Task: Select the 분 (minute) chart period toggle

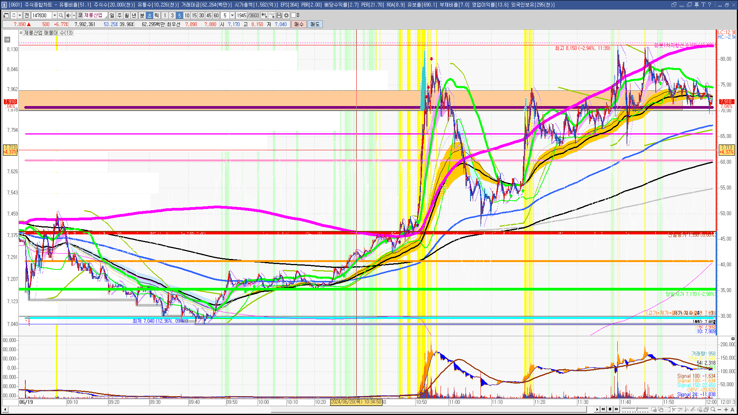Action: [142, 15]
